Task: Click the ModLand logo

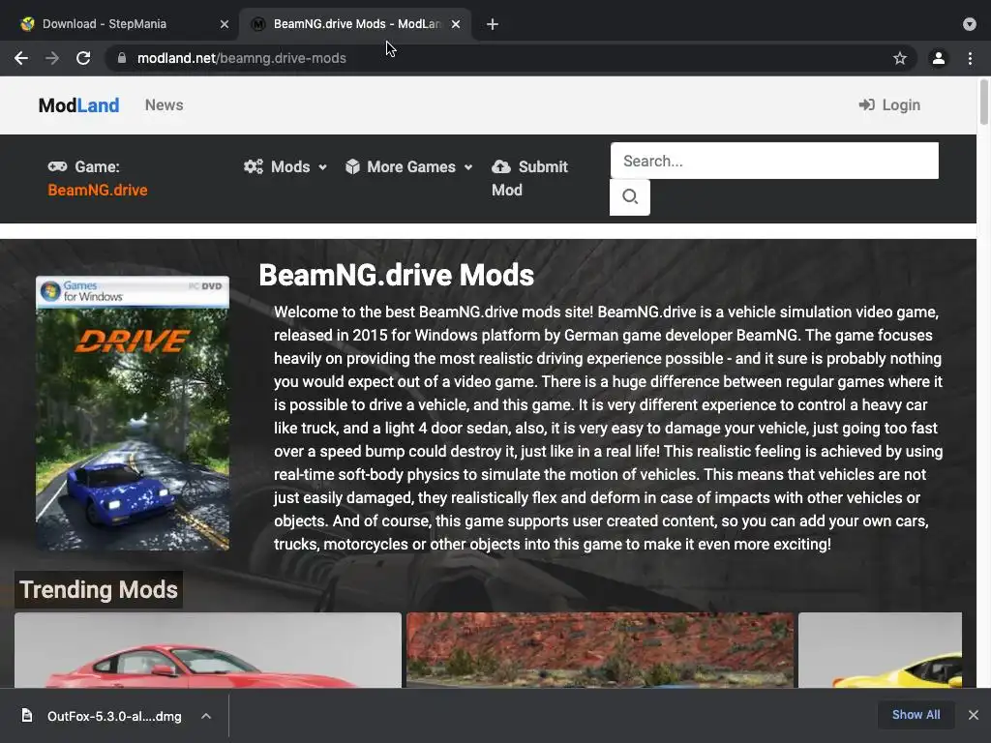Action: (x=78, y=104)
